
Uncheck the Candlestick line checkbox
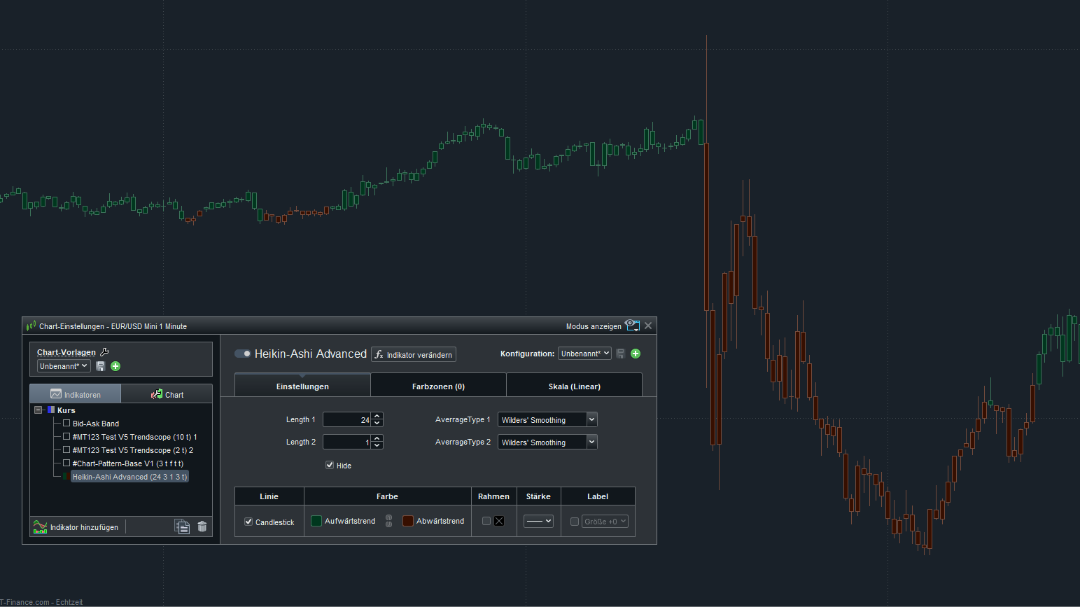coord(248,522)
